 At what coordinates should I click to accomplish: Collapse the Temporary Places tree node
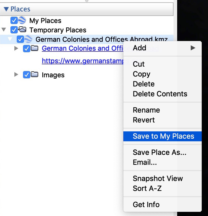point(4,30)
